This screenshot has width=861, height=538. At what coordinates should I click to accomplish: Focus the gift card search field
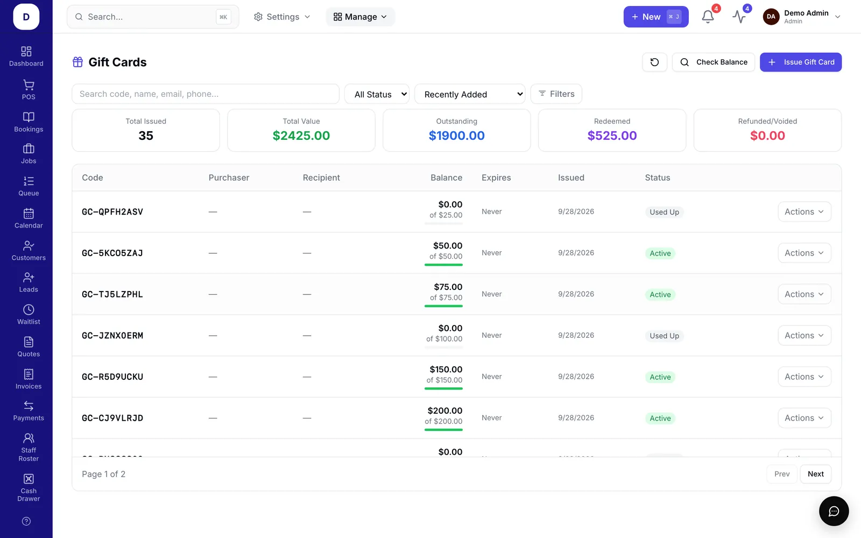point(206,94)
